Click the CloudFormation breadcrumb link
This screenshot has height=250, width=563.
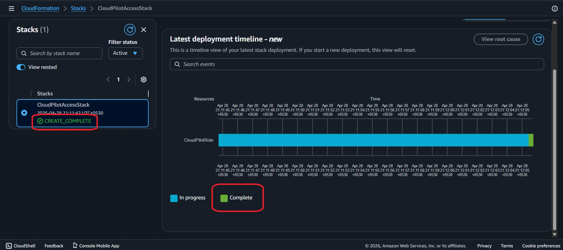[40, 8]
